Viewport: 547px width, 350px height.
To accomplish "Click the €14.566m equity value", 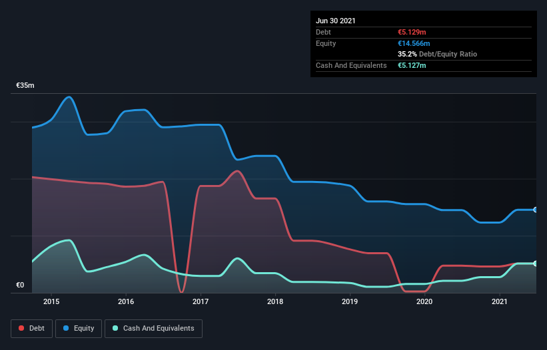I will tap(414, 43).
